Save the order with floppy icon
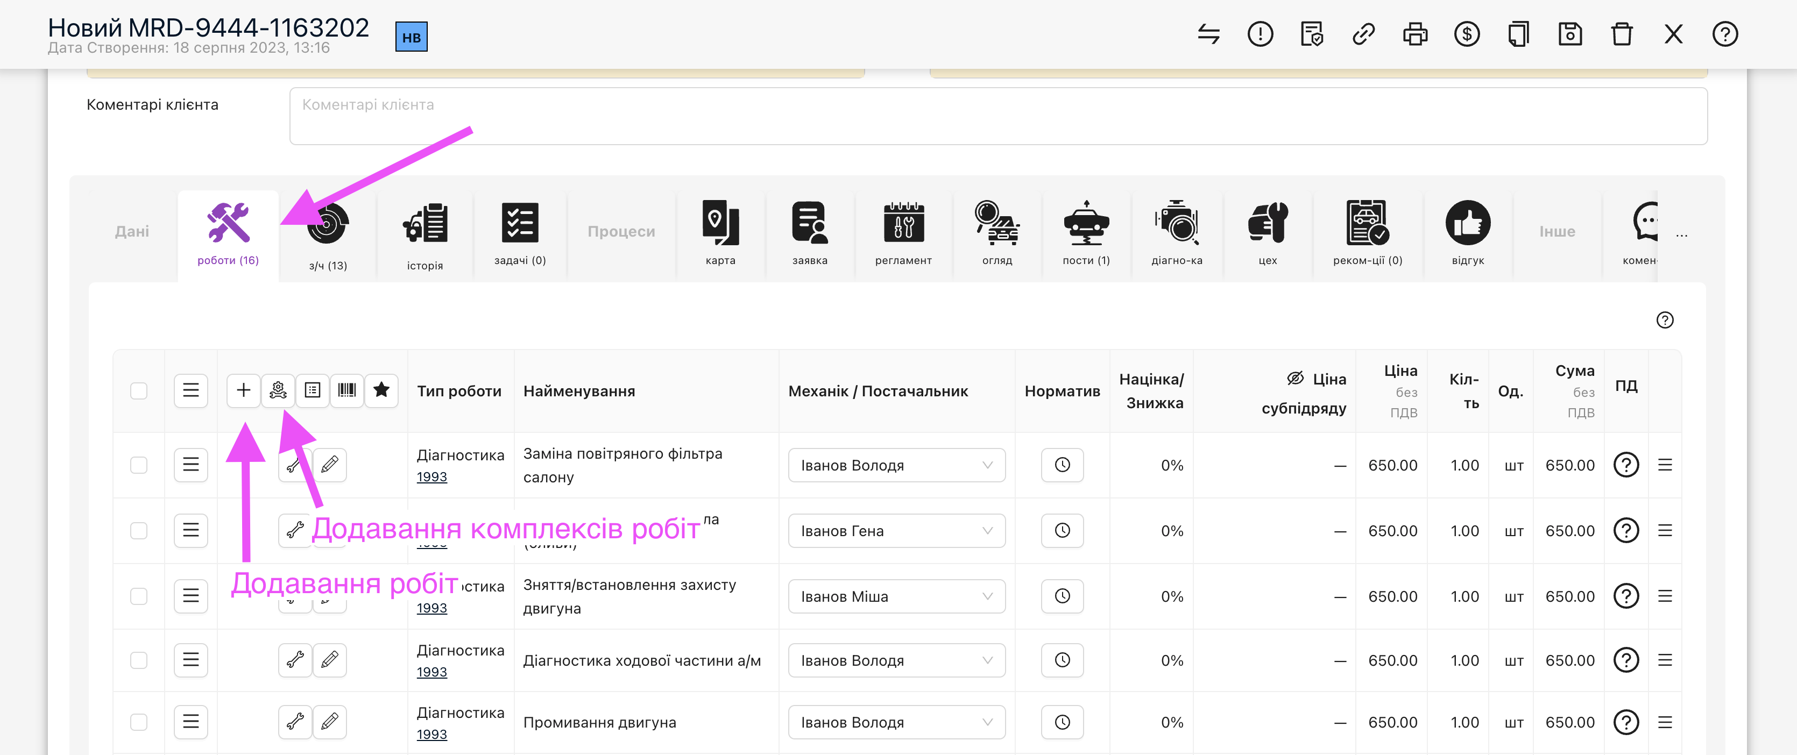The width and height of the screenshot is (1797, 755). pos(1569,34)
